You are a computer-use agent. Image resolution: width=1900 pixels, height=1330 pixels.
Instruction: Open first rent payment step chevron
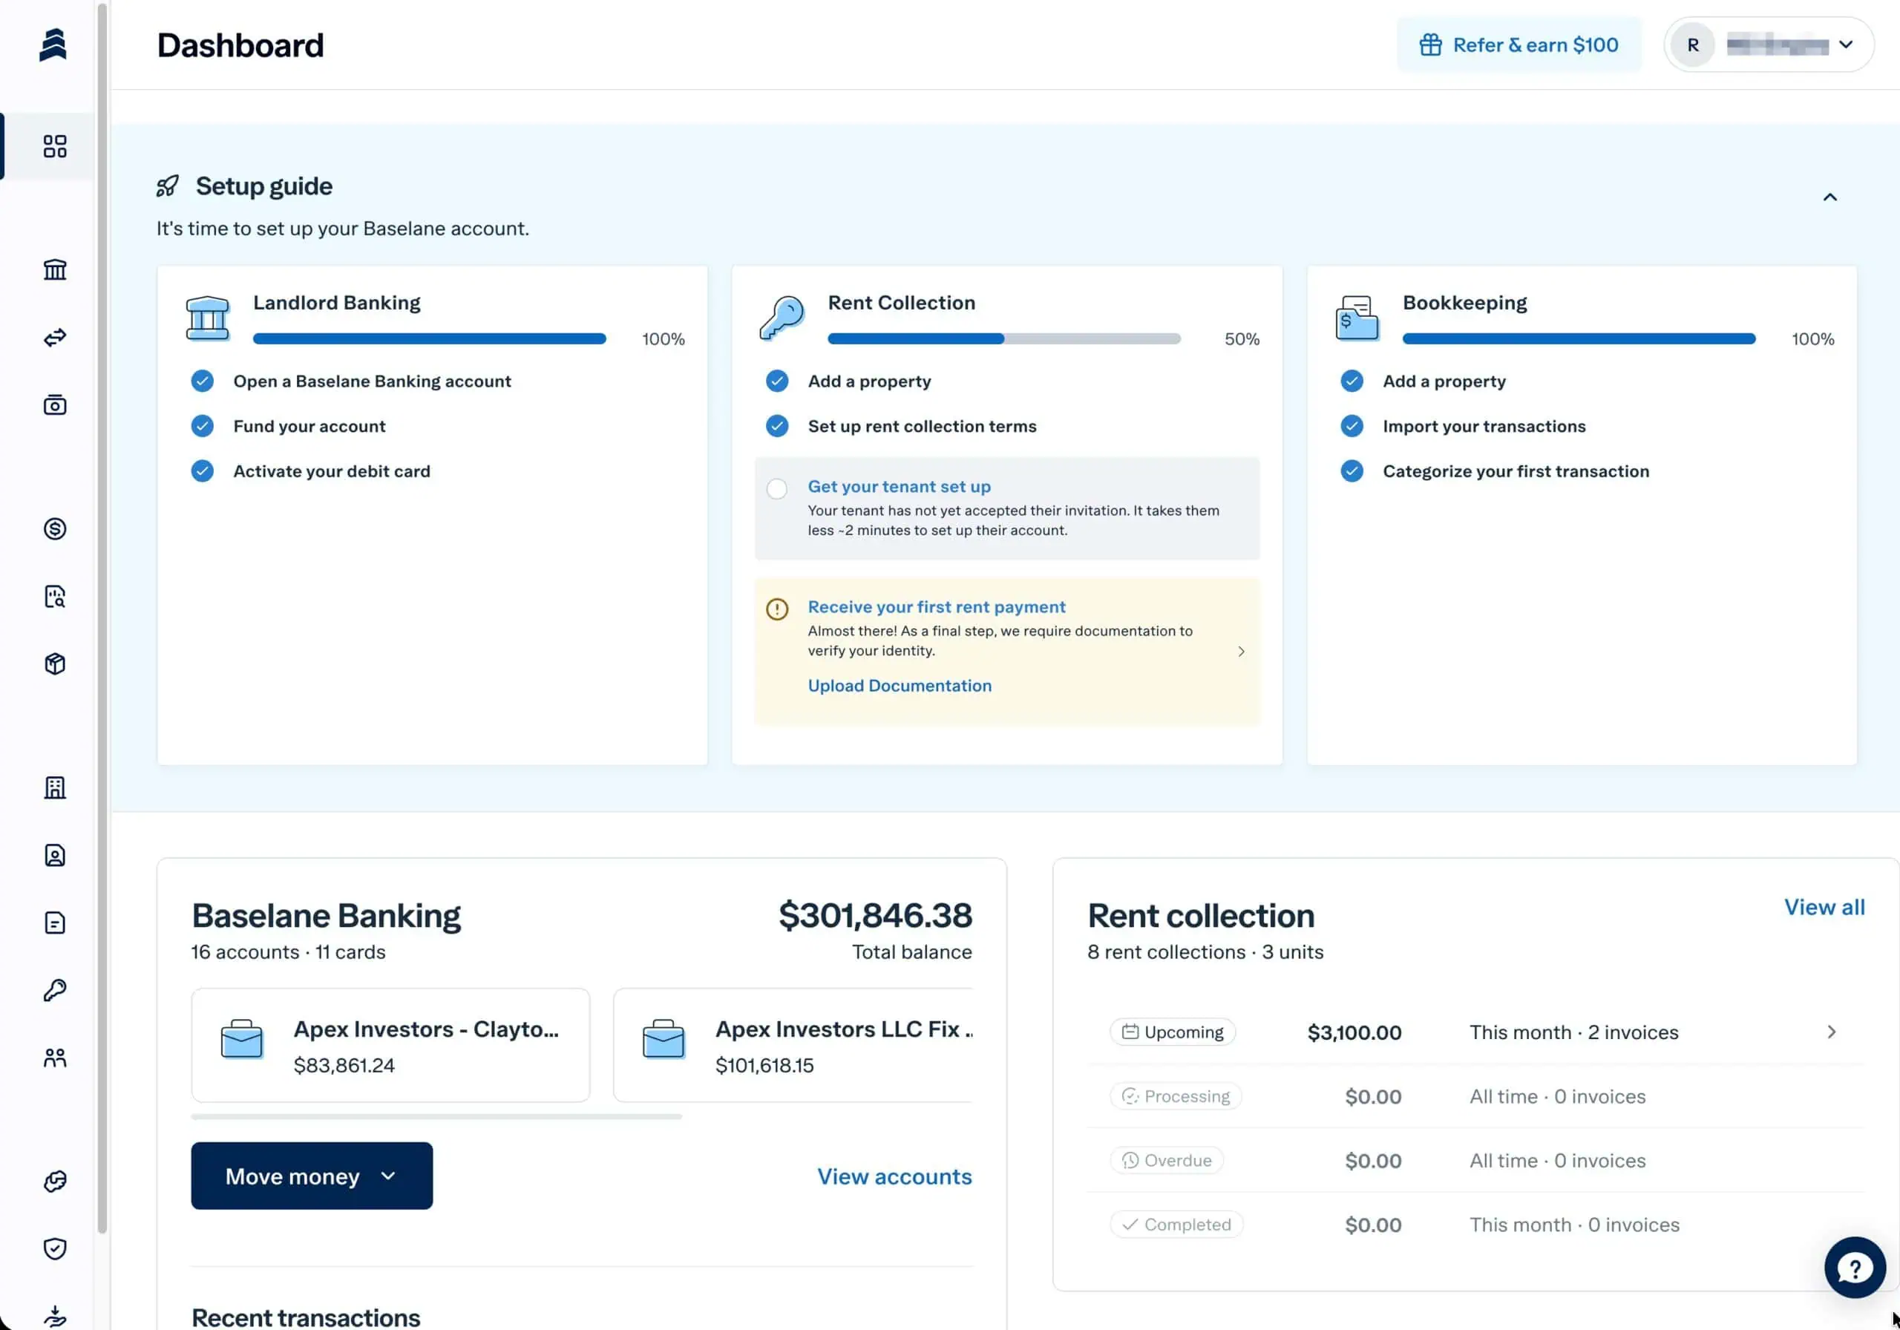[1241, 652]
